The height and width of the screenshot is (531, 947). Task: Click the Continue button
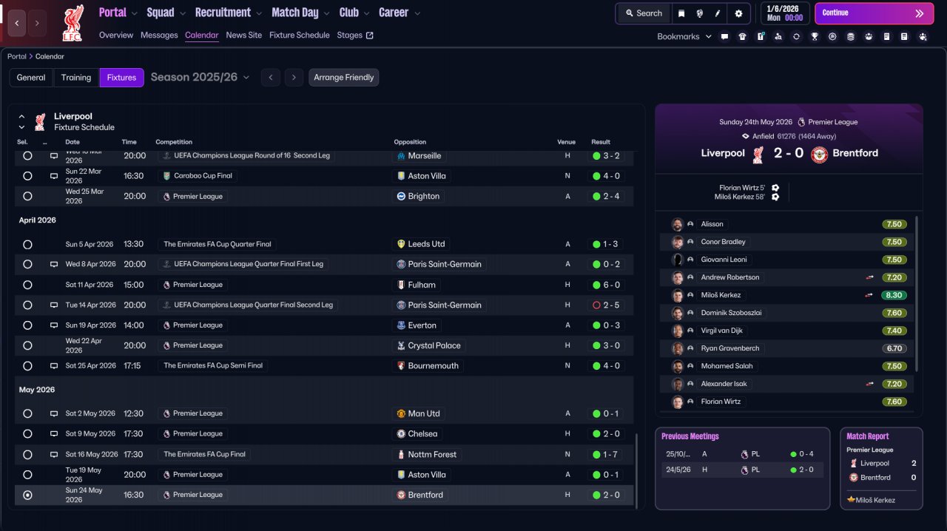874,13
